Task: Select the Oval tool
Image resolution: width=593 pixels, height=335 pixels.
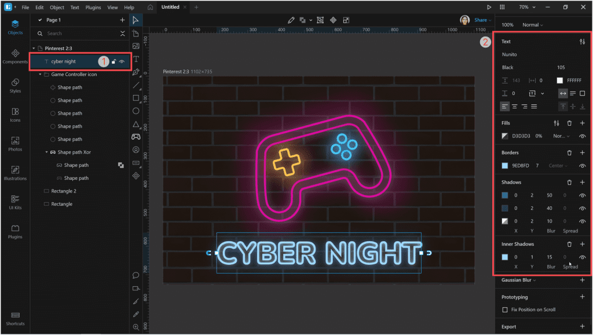Action: 136,111
